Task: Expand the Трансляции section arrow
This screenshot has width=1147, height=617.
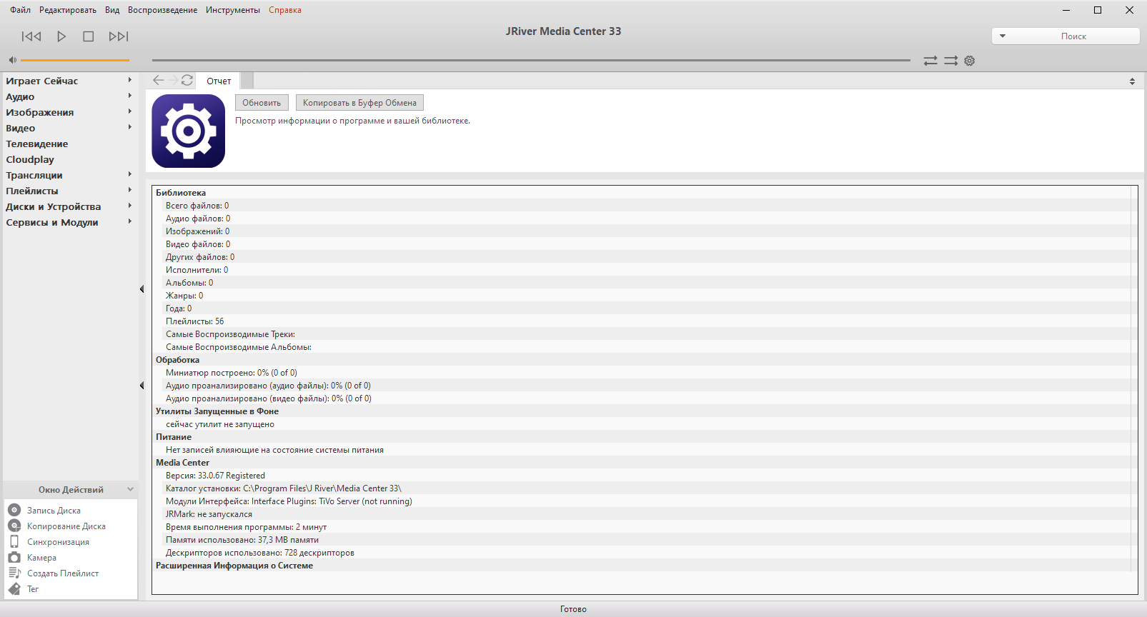Action: coord(130,174)
